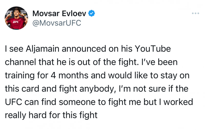Open the @MovsarUFC handle link
Image resolution: width=205 pixels, height=130 pixels.
point(57,23)
